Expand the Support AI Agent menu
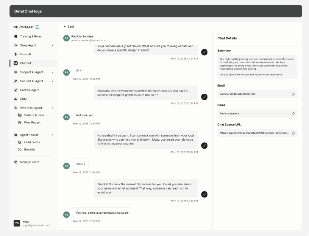This screenshot has width=309, height=236. [x=53, y=72]
